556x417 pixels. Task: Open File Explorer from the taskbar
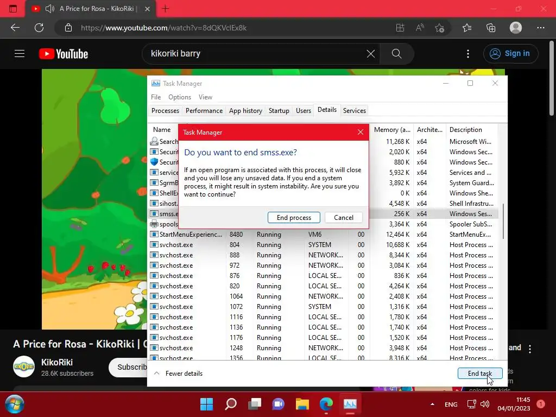point(302,404)
